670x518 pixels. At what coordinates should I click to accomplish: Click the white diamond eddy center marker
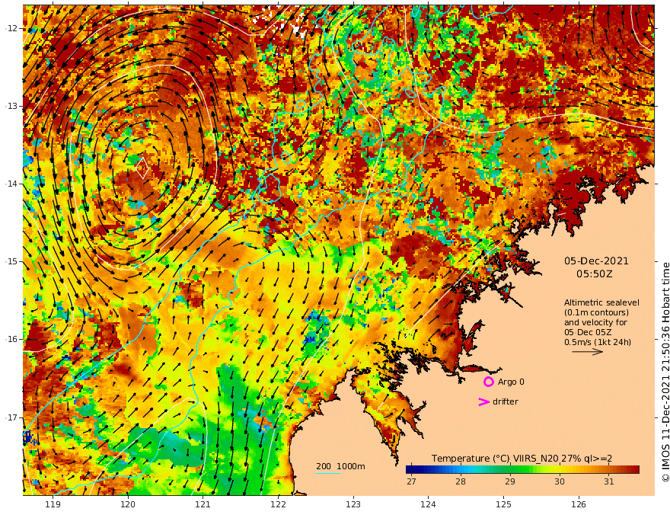tap(142, 168)
